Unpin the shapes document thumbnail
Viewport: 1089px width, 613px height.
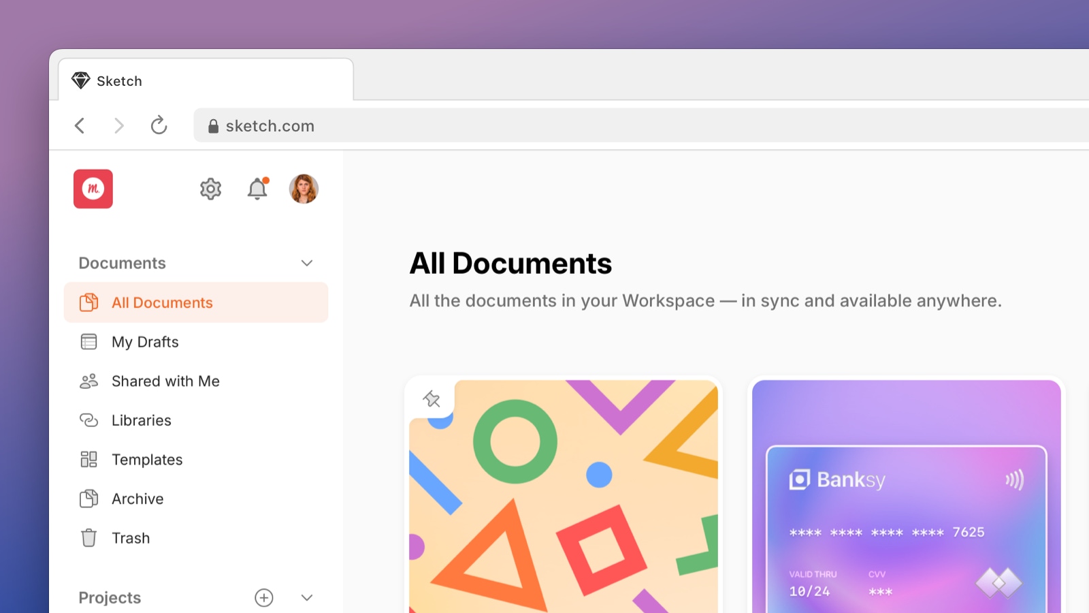point(432,399)
